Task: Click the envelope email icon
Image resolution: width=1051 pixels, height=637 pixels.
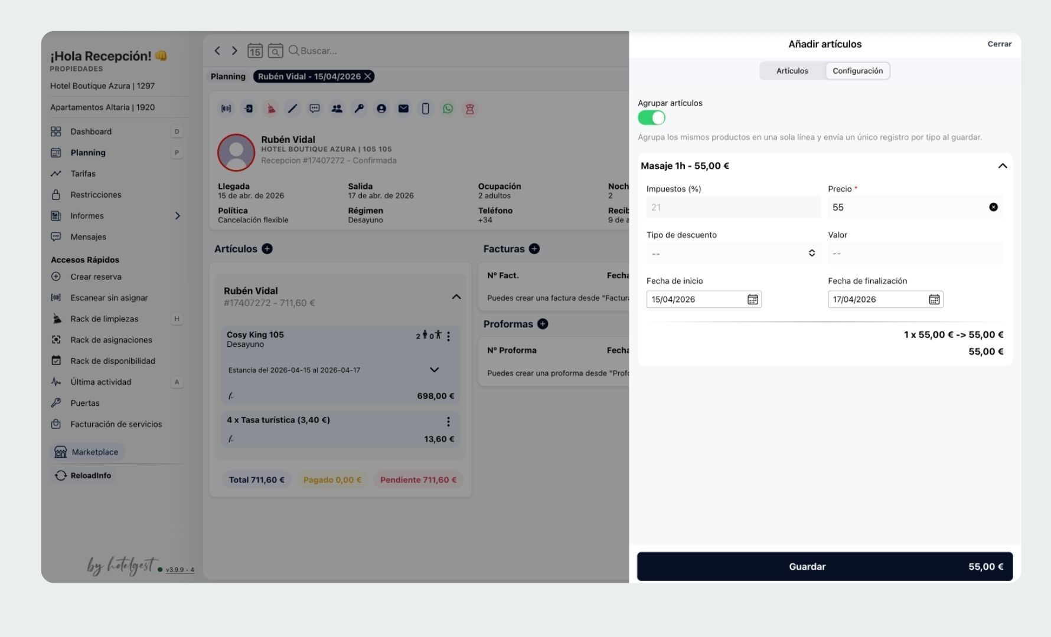Action: tap(403, 109)
